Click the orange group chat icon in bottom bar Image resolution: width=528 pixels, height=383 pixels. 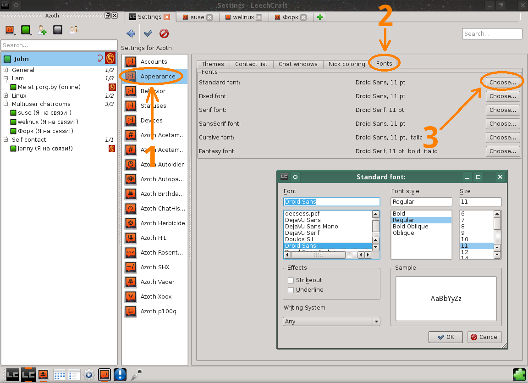tap(43, 375)
